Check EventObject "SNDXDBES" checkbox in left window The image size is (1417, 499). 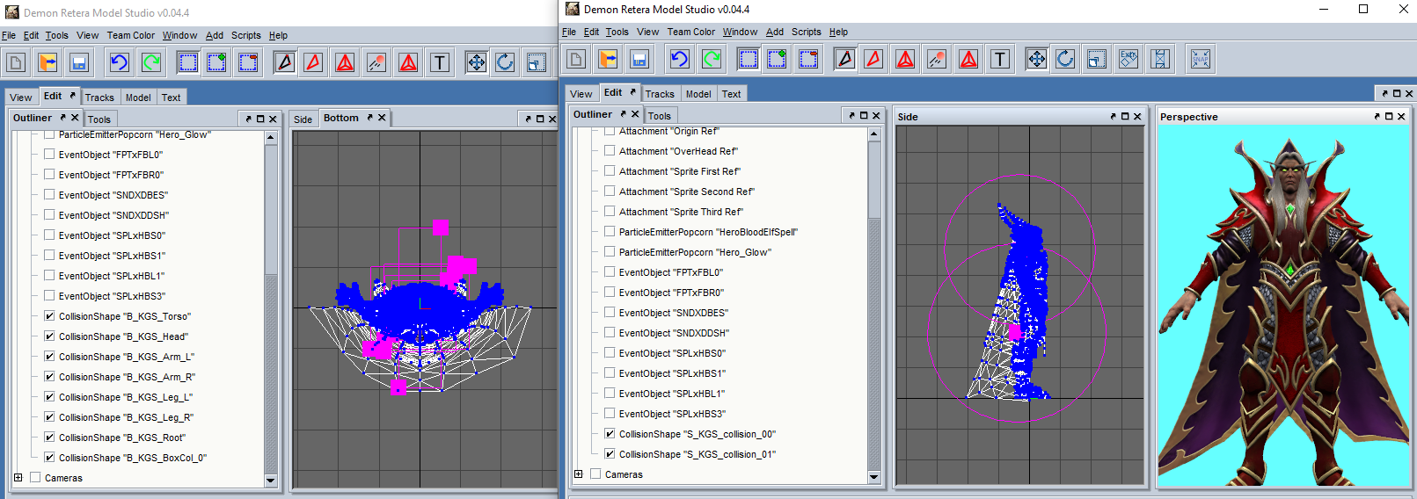(x=49, y=194)
